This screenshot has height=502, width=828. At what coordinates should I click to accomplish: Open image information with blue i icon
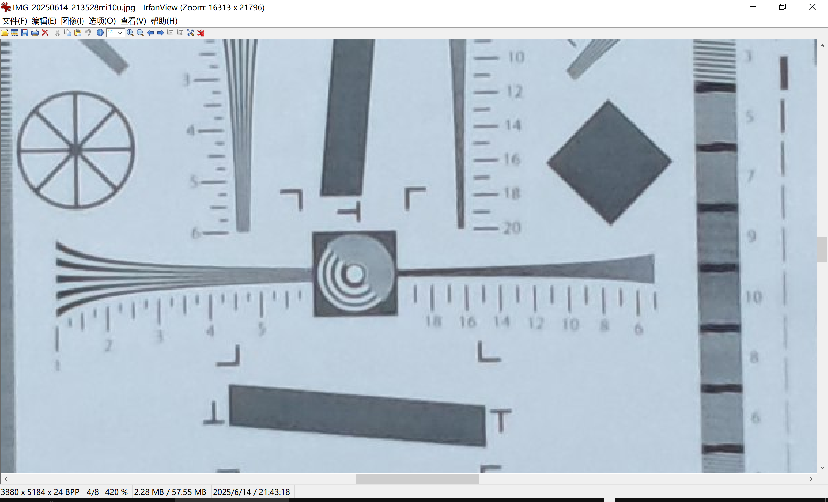(100, 33)
